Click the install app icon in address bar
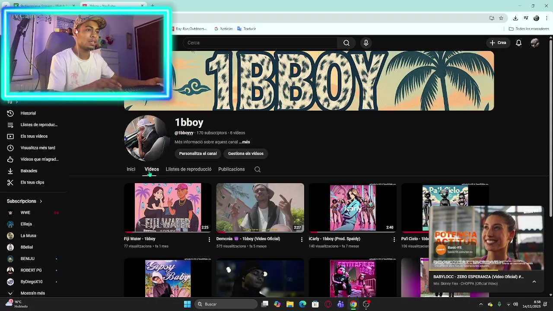The width and height of the screenshot is (553, 311). [x=492, y=18]
